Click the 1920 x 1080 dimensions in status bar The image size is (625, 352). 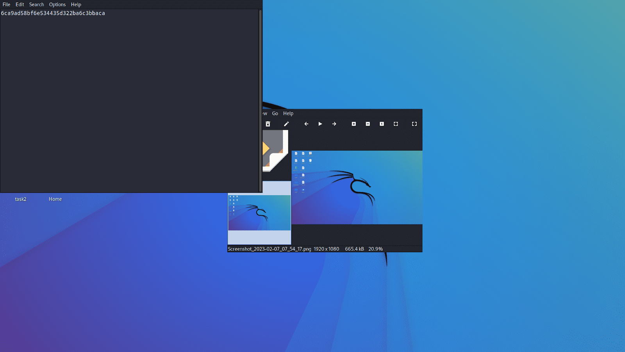pyautogui.click(x=327, y=249)
